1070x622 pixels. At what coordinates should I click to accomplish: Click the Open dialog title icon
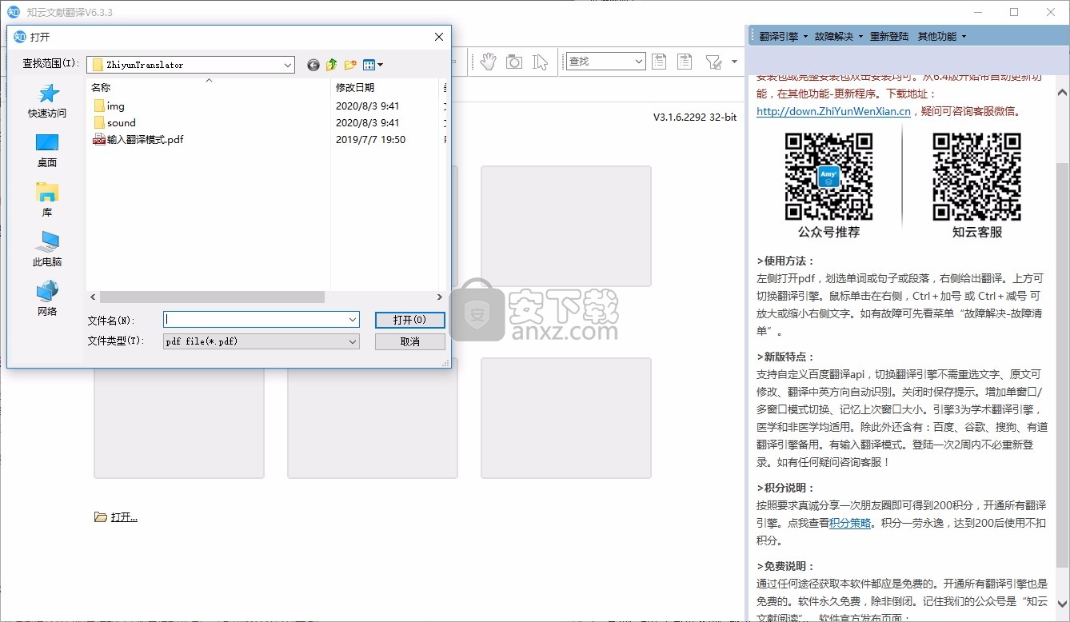coord(21,37)
